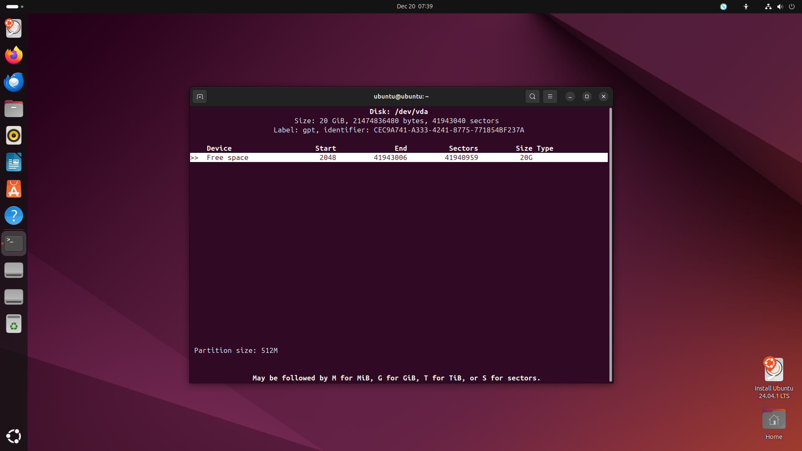The height and width of the screenshot is (451, 802).
Task: Click the terminal title ubuntu@ubuntu: ~
Action: [401, 96]
